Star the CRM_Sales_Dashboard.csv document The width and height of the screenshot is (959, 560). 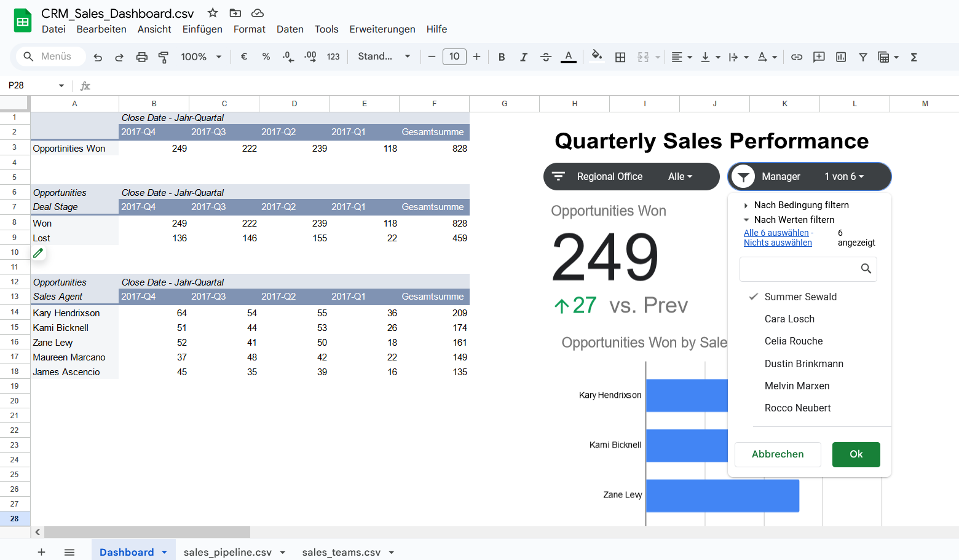[213, 13]
